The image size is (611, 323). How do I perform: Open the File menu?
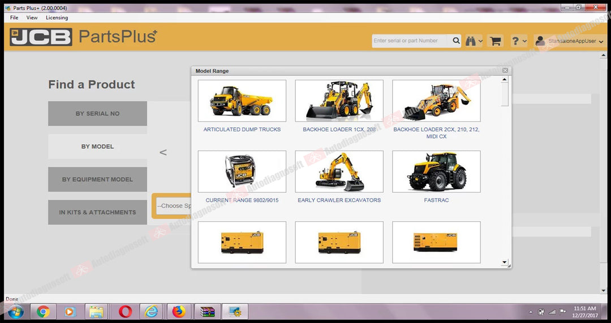[14, 18]
